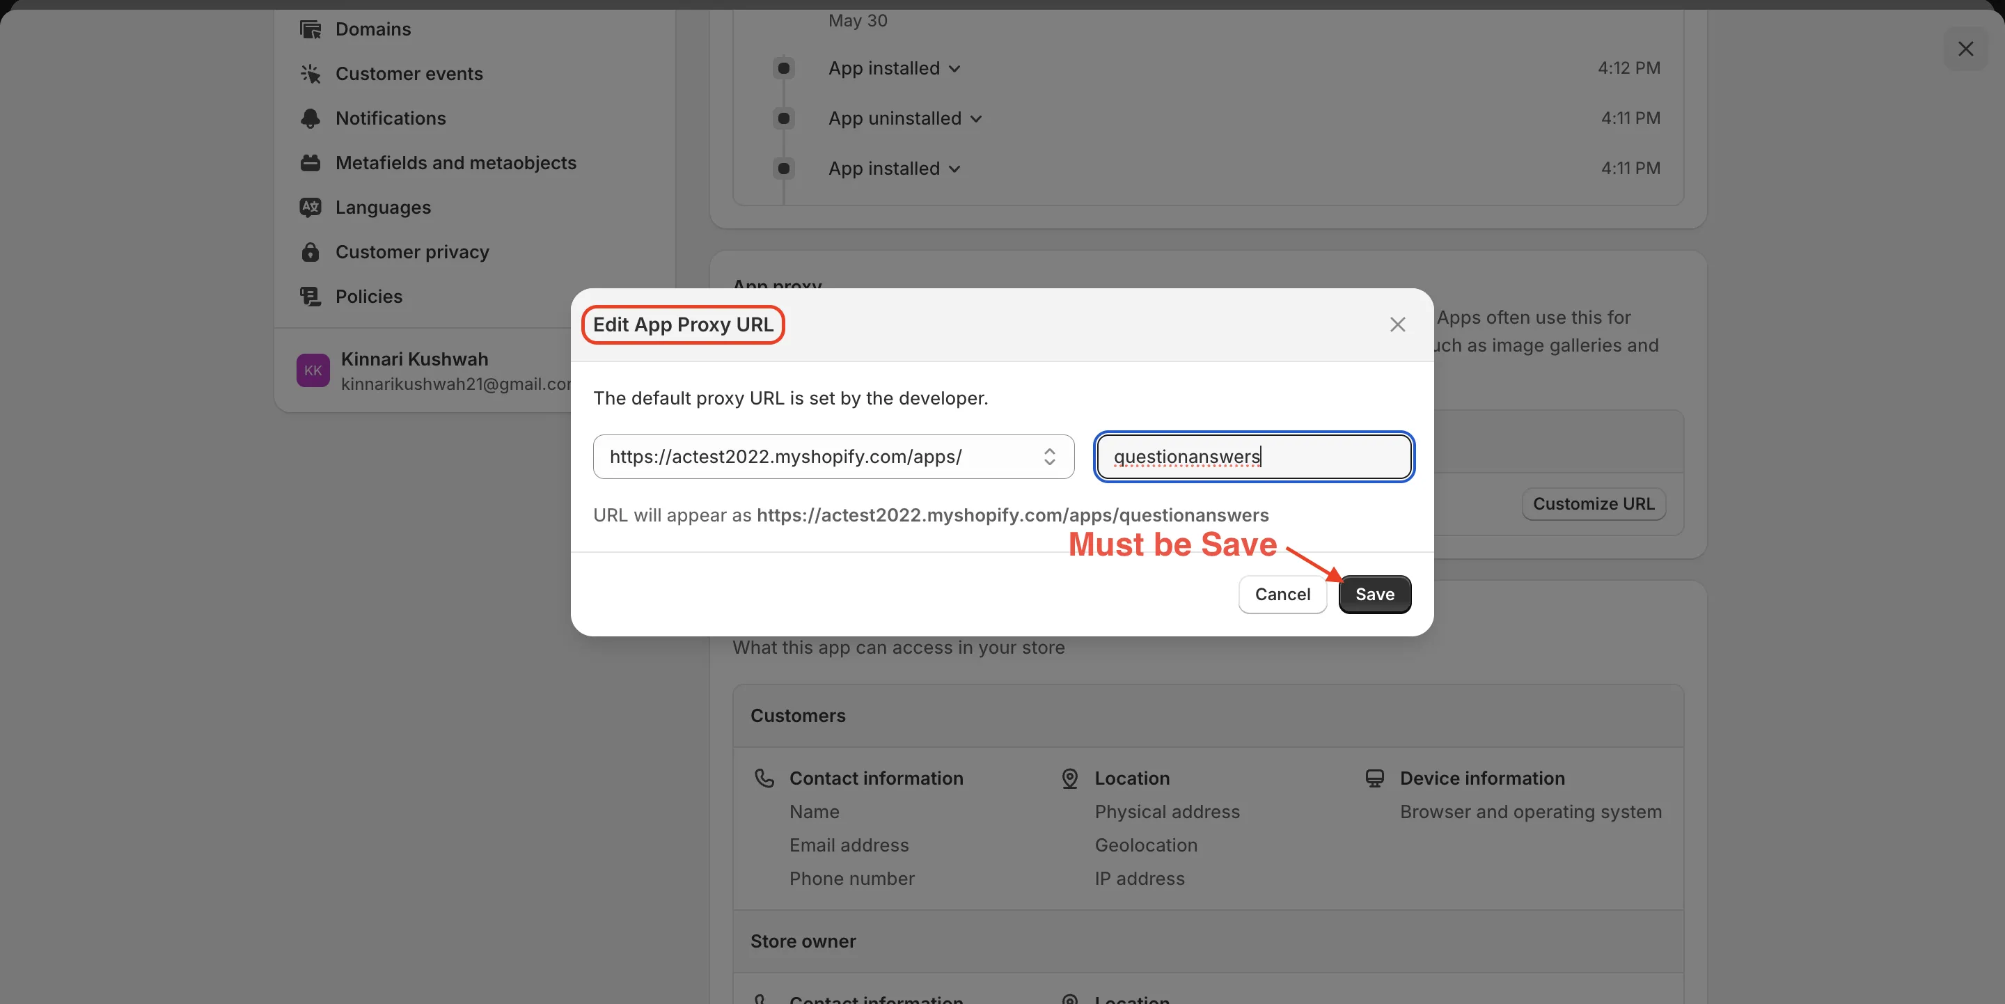2005x1004 pixels.
Task: Open Domains settings via its icon
Action: tap(310, 29)
